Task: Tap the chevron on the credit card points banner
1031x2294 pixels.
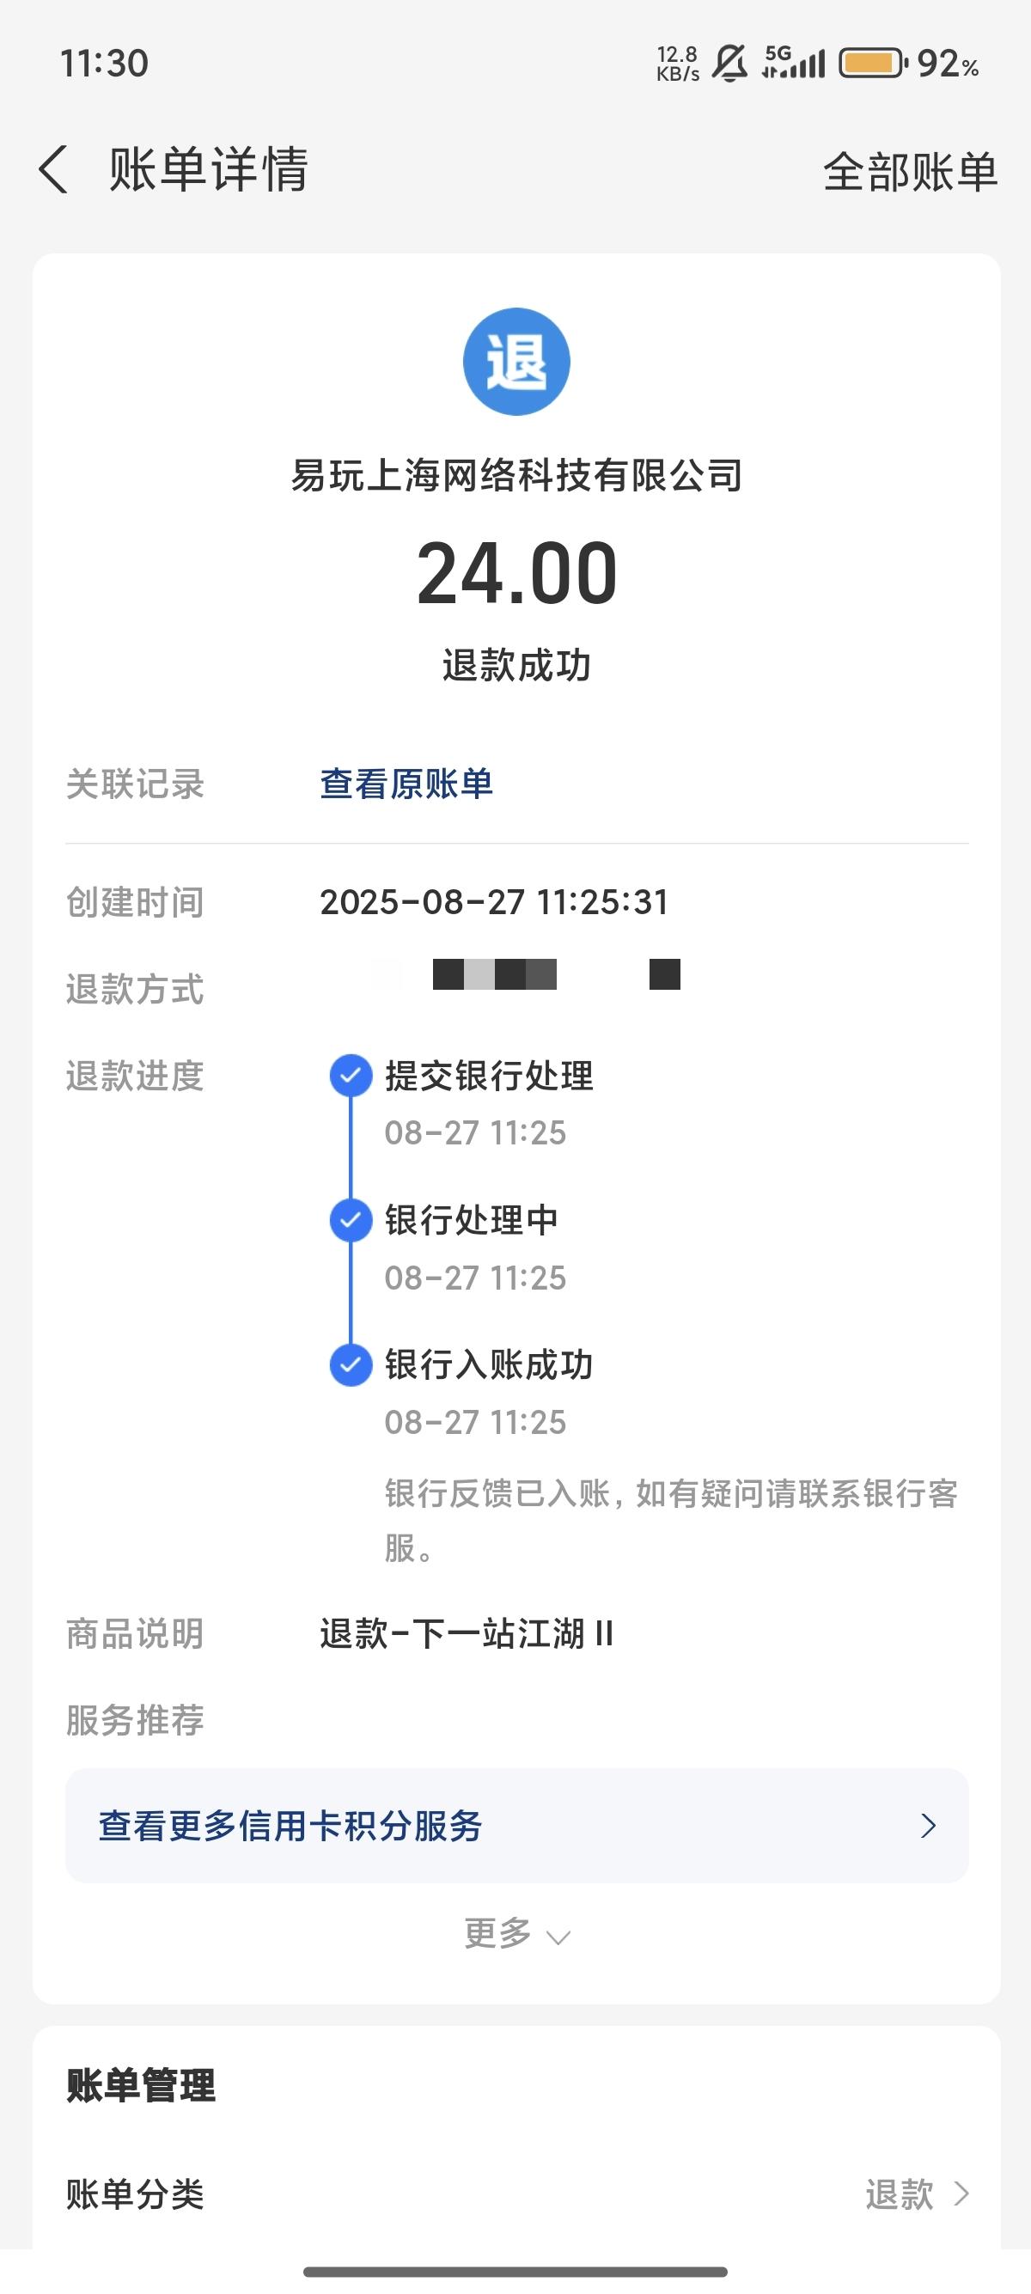Action: [929, 1826]
